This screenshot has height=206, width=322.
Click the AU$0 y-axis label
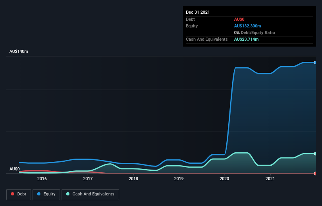click(x=15, y=169)
